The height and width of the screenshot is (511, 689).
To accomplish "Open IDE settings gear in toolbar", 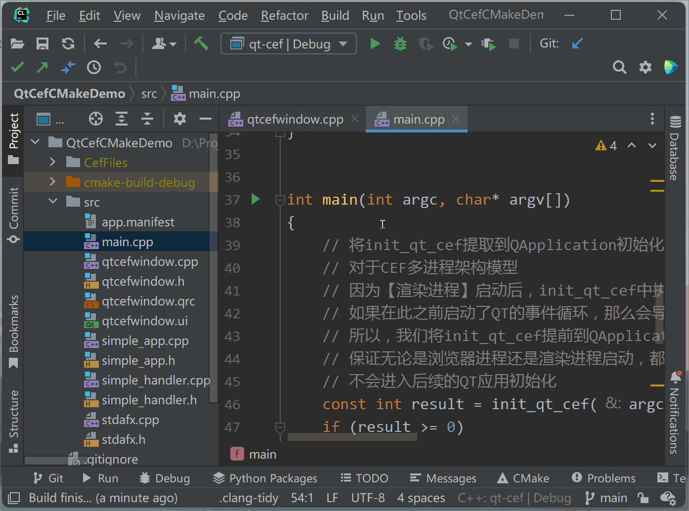I will click(x=646, y=67).
